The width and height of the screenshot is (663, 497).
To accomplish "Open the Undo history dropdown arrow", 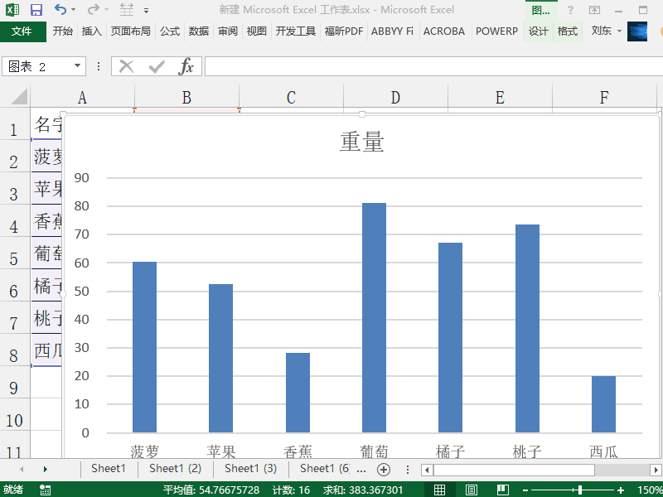I will click(x=75, y=10).
